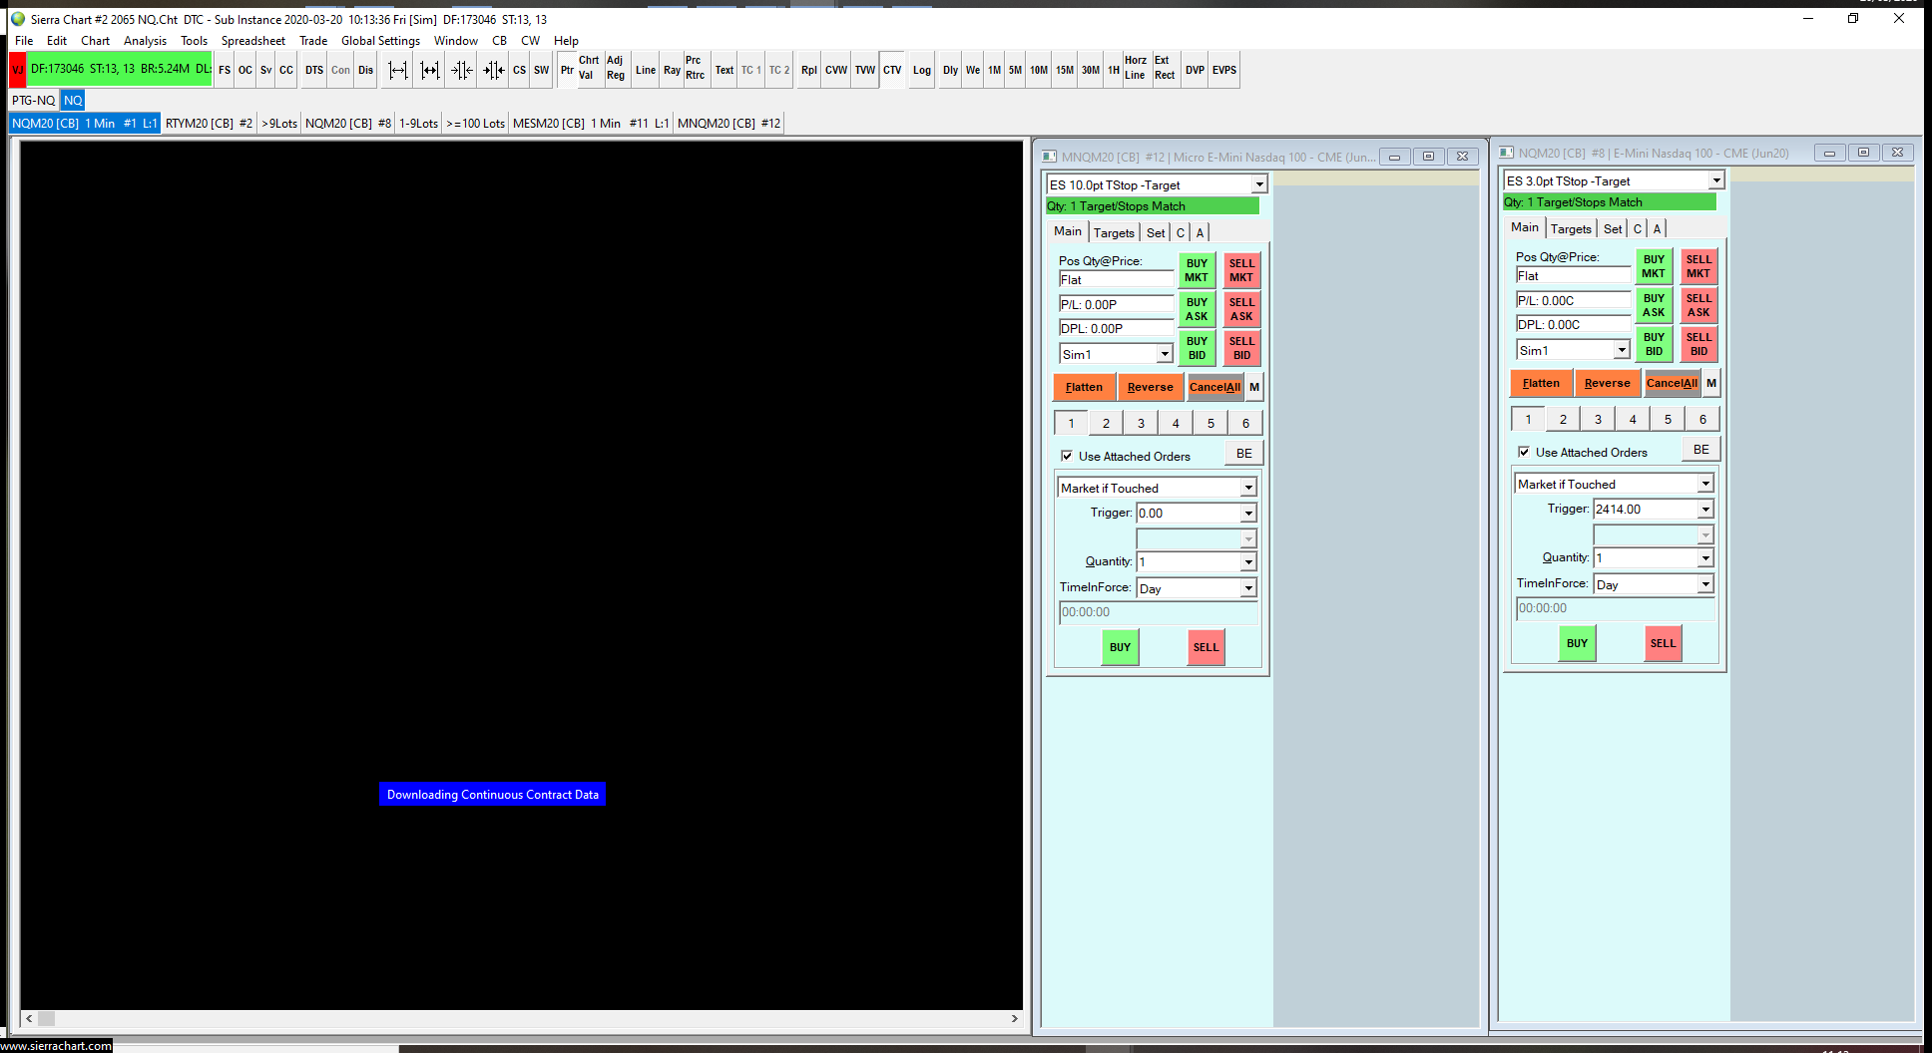
Task: Open Quantity dropdown in MNQM20 window
Action: pos(1248,561)
